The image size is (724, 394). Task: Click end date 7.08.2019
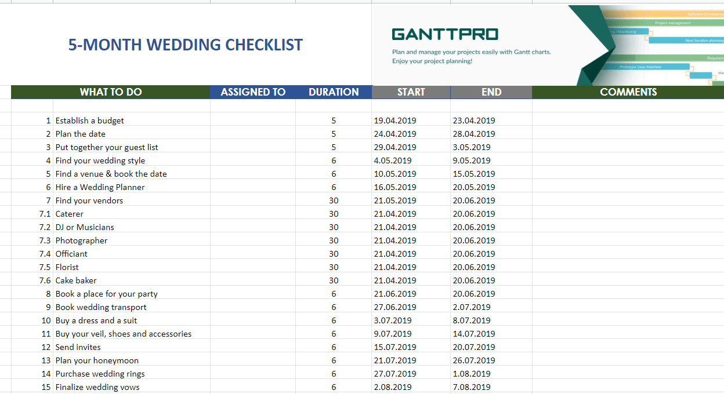coord(491,387)
